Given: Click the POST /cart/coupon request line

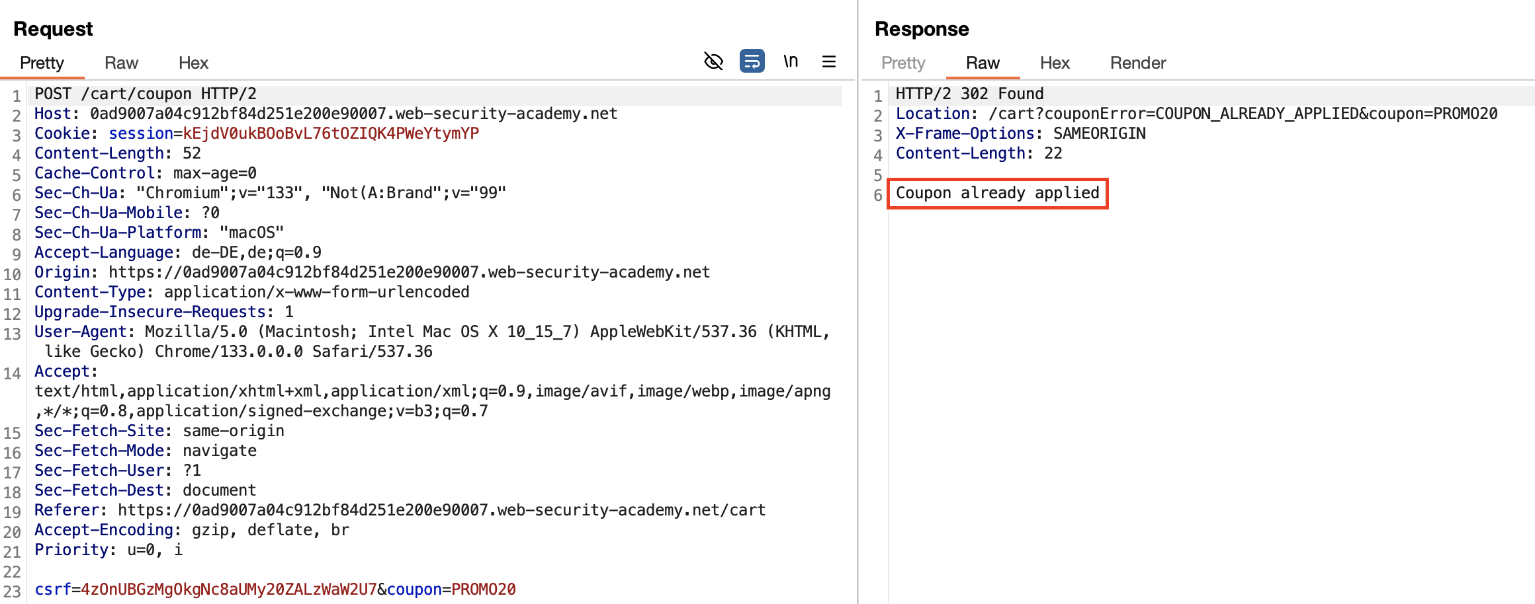Looking at the screenshot, I should (x=146, y=94).
